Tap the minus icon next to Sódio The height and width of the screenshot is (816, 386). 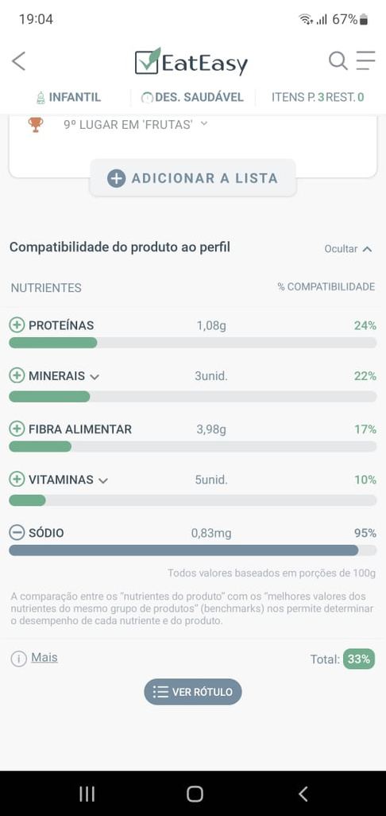(17, 532)
